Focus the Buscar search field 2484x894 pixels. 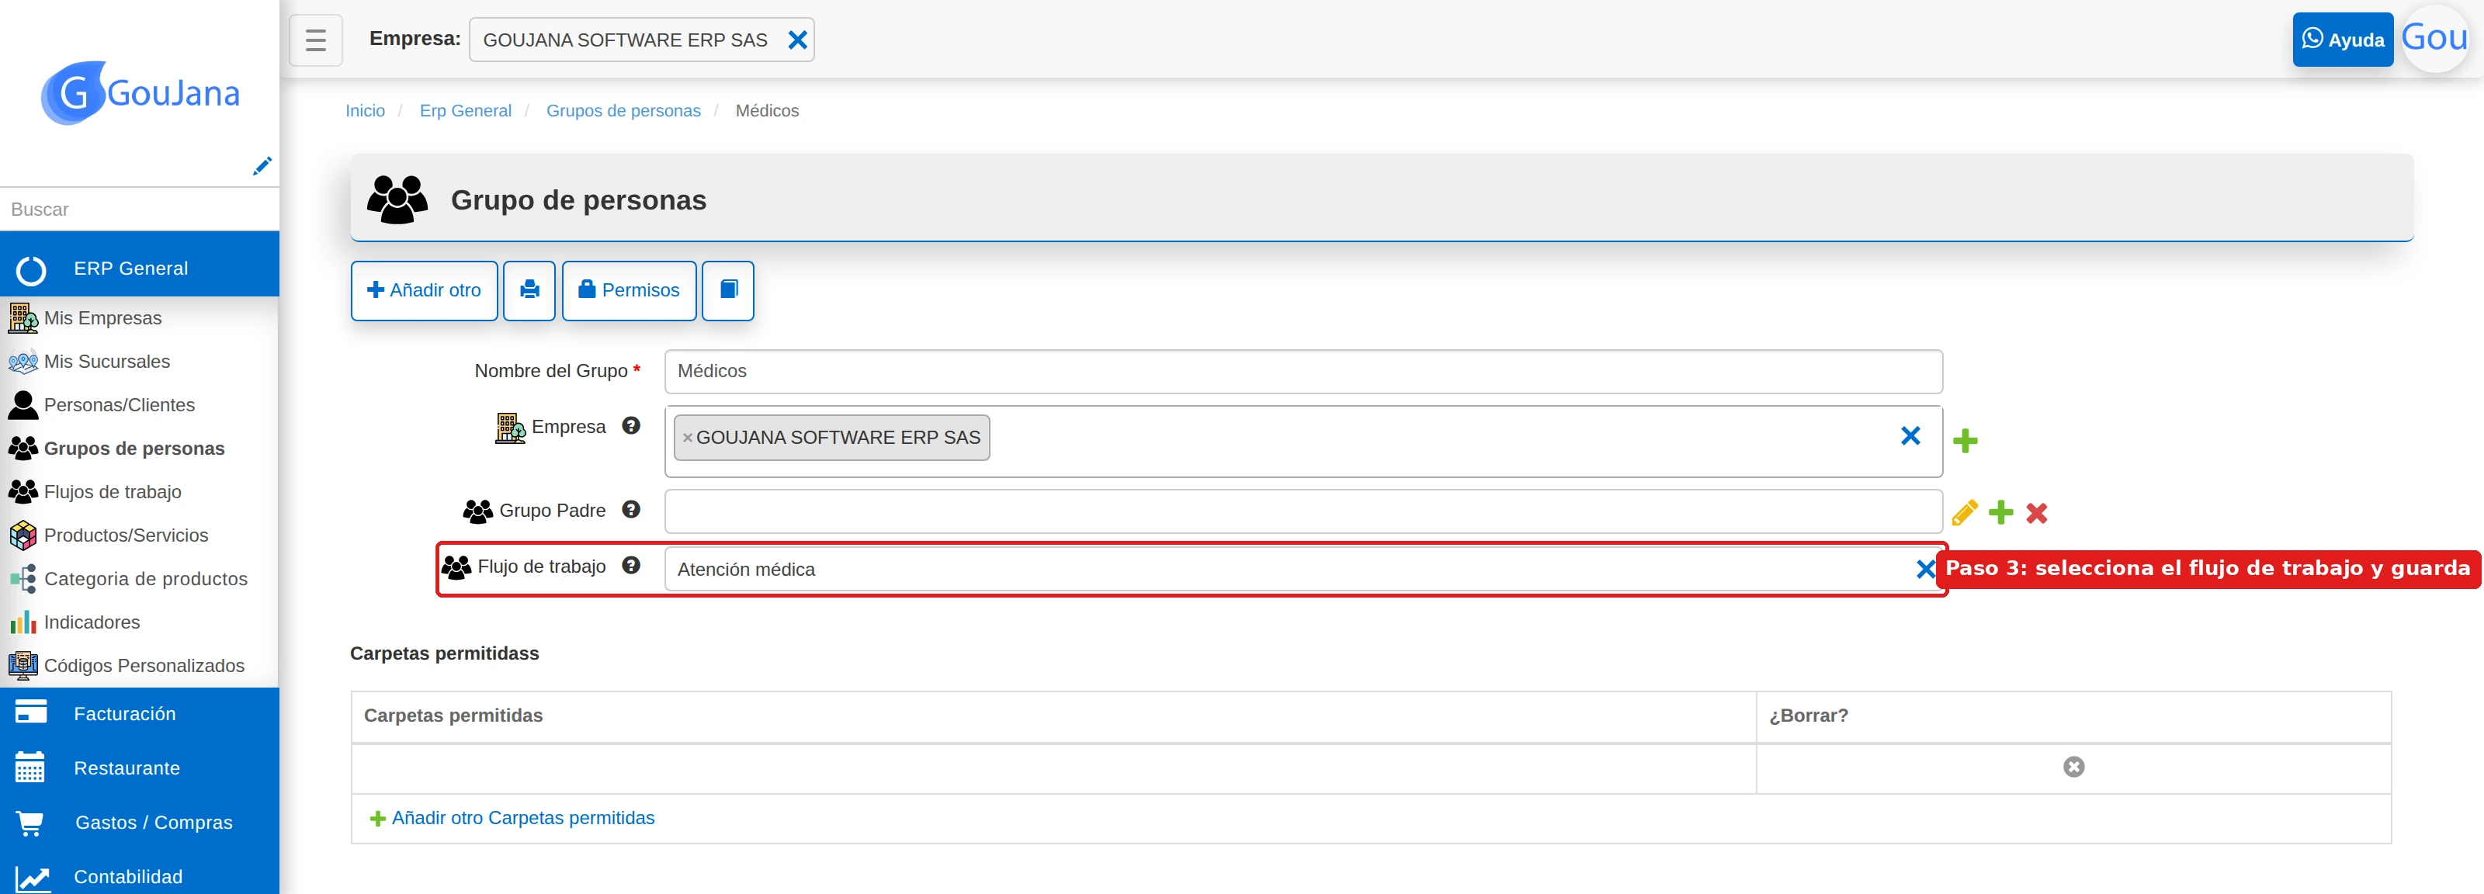point(140,210)
